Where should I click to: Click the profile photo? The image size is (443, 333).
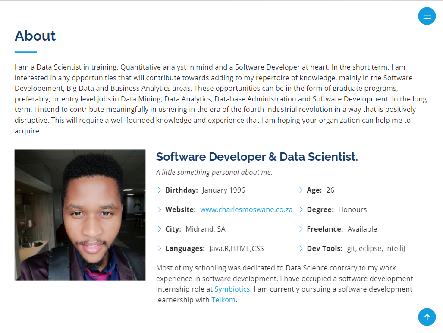tap(80, 215)
